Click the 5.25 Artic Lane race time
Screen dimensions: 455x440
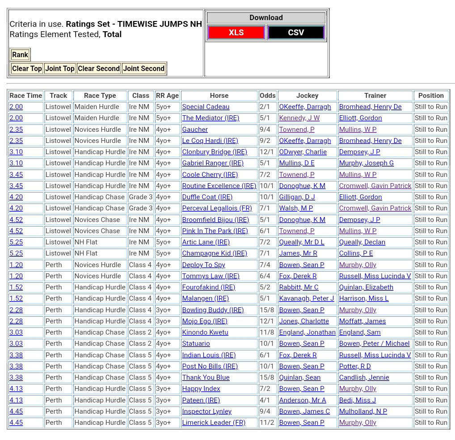point(16,242)
